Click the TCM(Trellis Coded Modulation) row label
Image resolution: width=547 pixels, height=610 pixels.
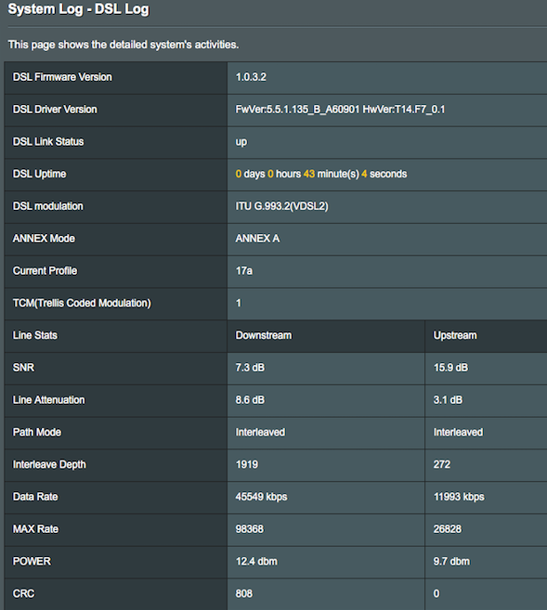(x=82, y=303)
